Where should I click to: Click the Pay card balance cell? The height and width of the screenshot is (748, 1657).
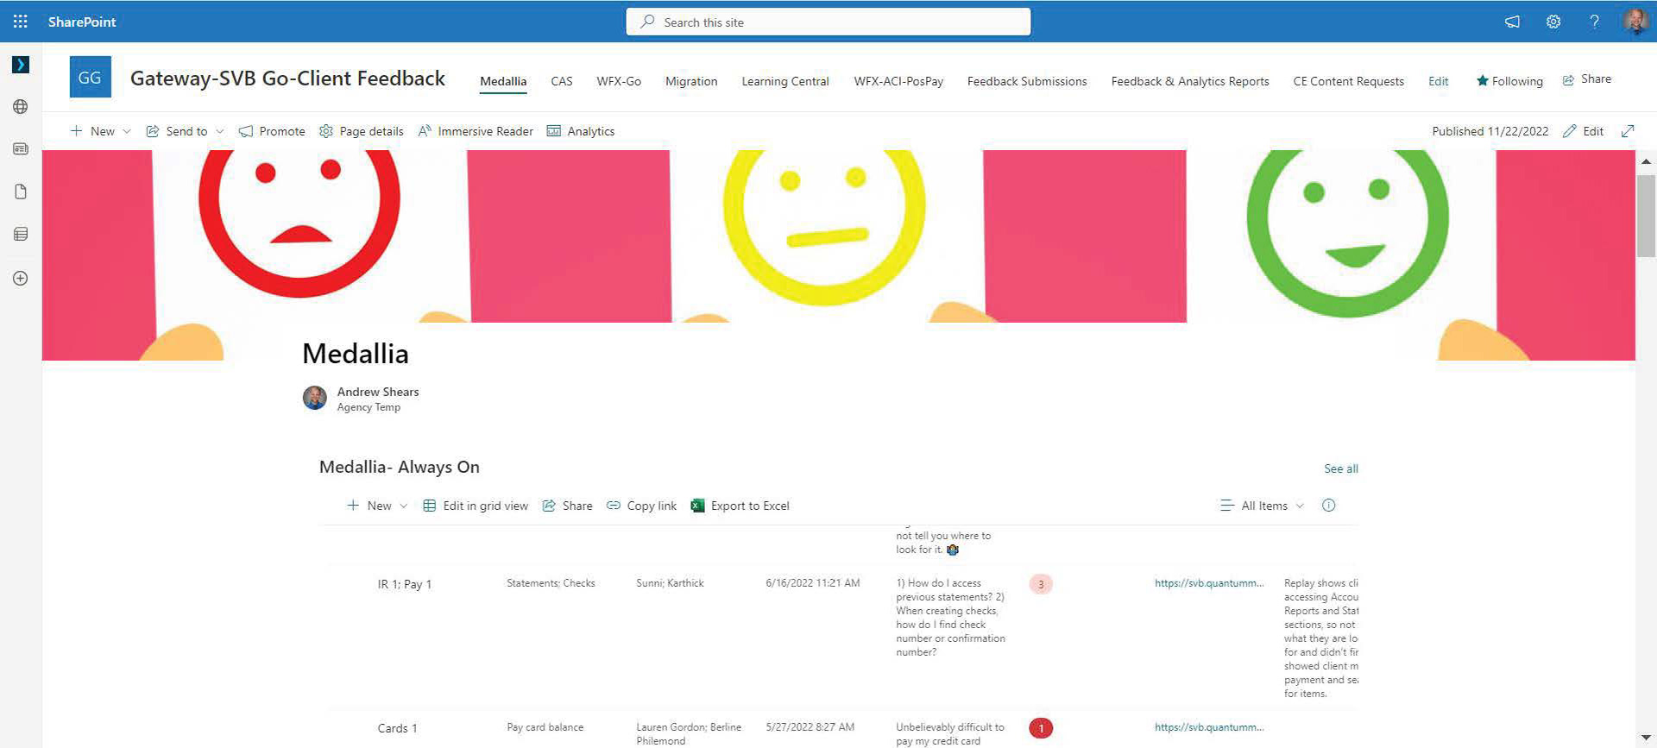[x=545, y=727]
